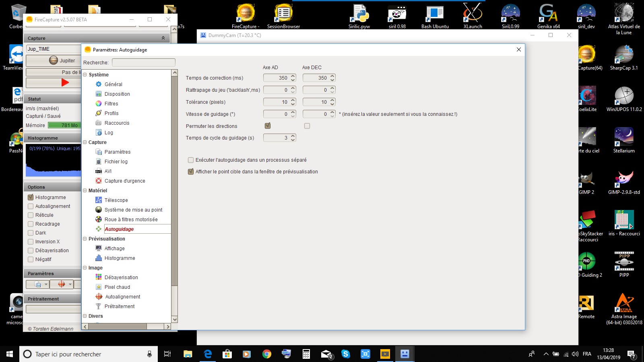
Task: Enable the Négatif option checkbox
Action: coord(31,259)
